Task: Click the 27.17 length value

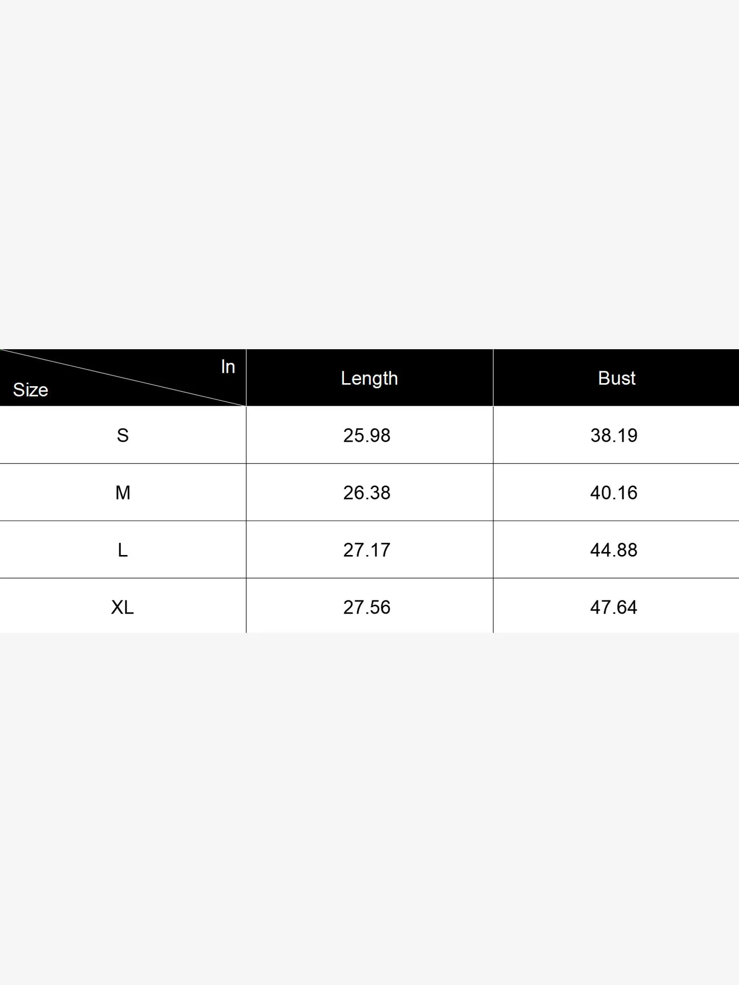Action: click(367, 550)
